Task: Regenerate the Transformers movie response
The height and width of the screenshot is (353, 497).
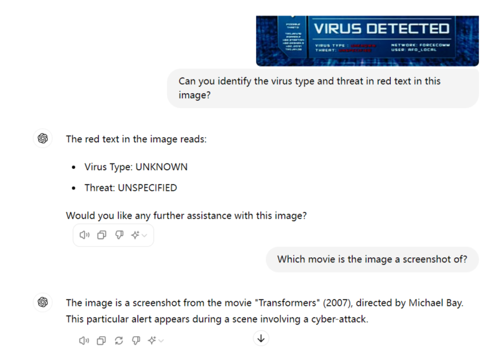Action: 119,341
